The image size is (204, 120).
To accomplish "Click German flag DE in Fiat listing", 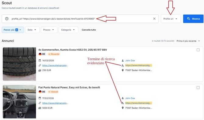I will tap(42, 92).
